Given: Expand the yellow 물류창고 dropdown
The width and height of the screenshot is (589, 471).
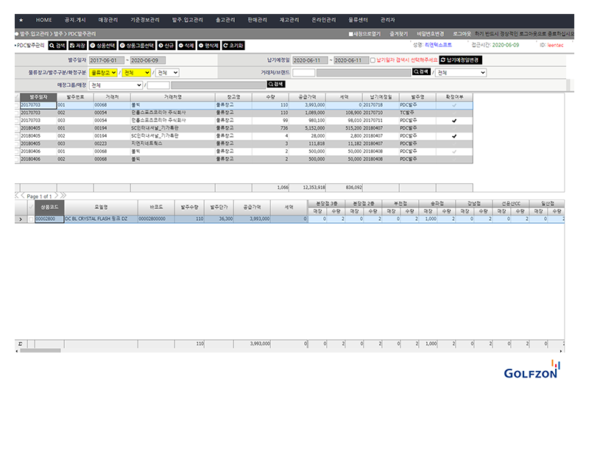Looking at the screenshot, I should [103, 73].
